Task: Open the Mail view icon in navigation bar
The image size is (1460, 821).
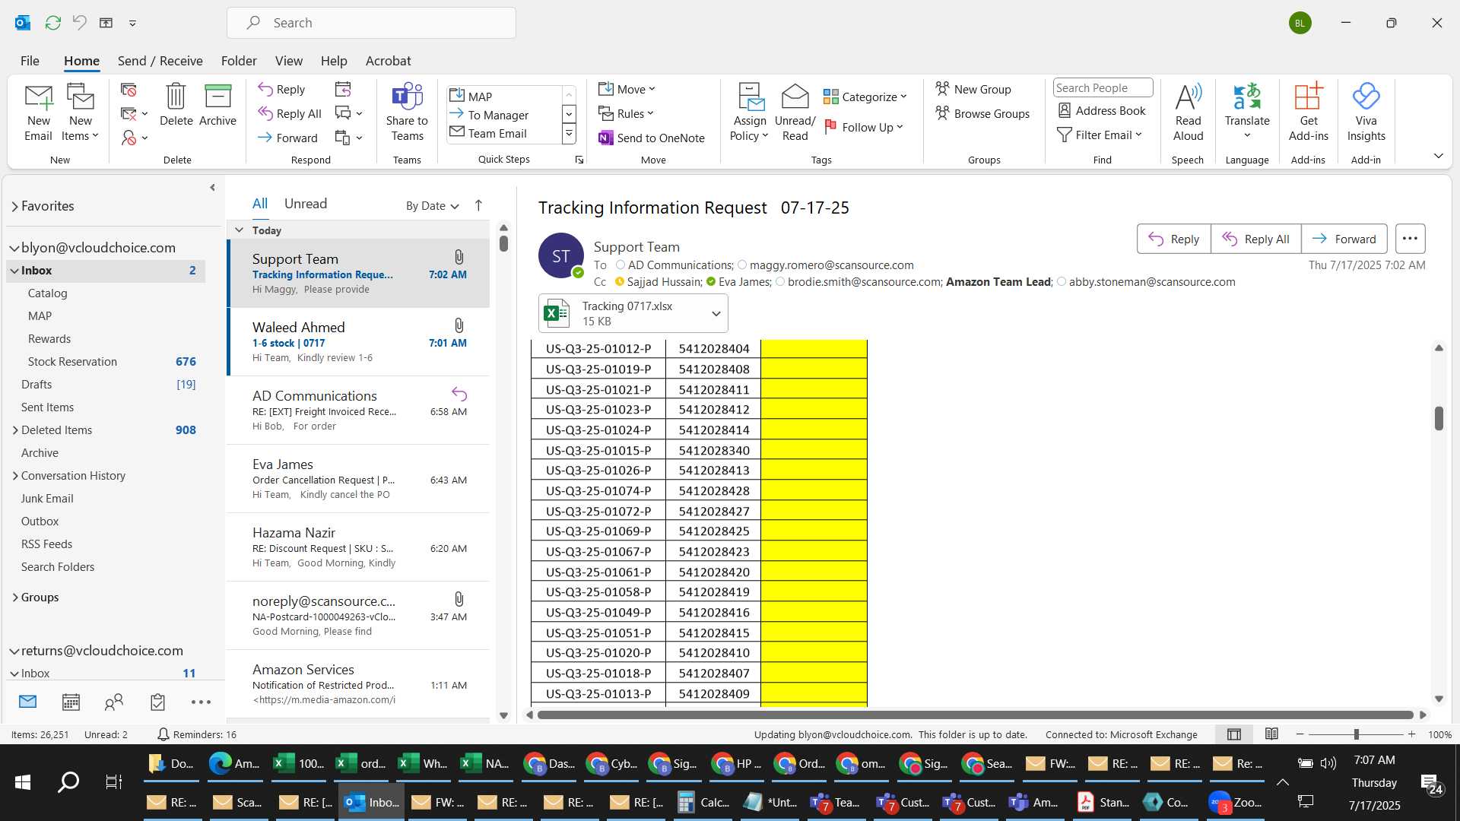Action: tap(28, 702)
